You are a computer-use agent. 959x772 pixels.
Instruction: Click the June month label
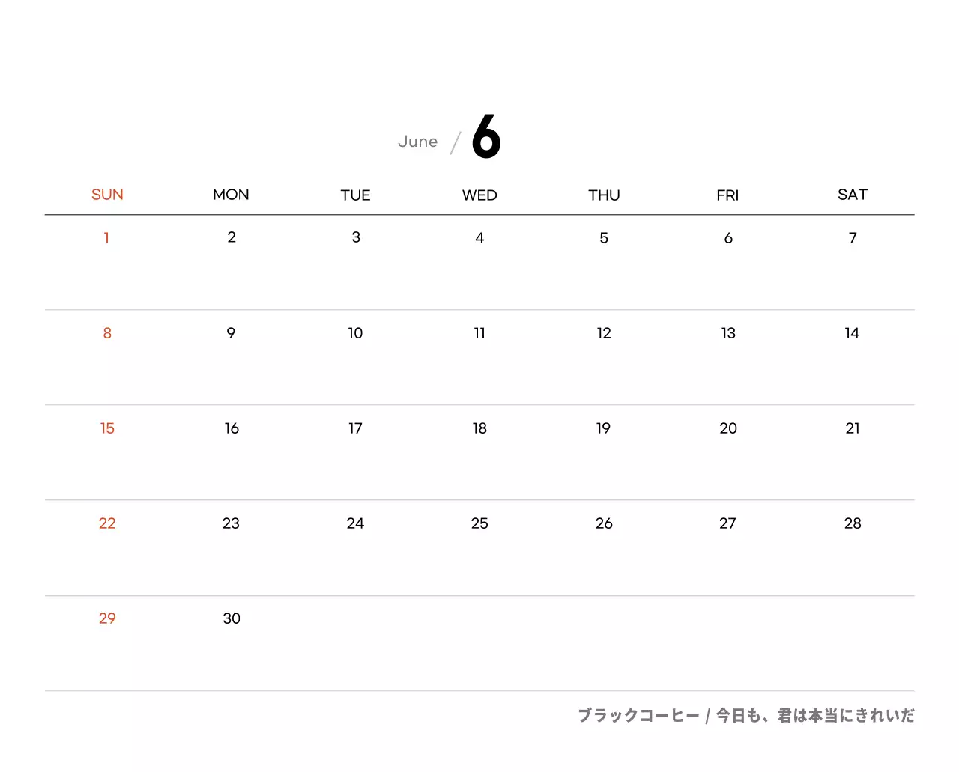click(x=417, y=142)
